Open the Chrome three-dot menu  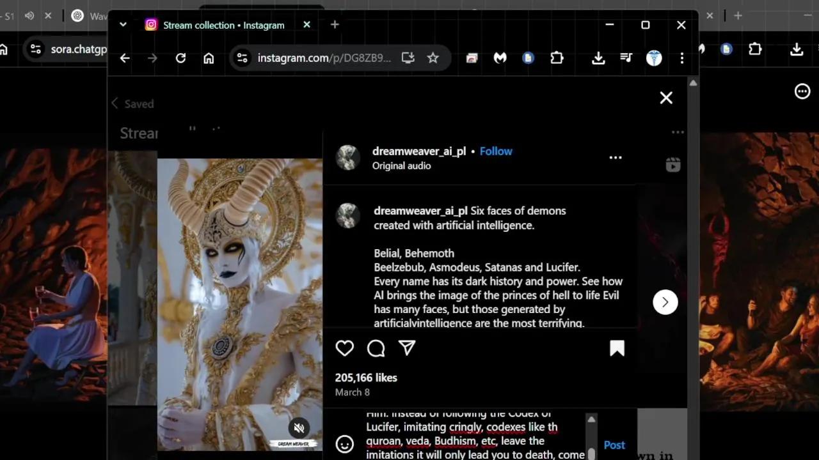[682, 58]
